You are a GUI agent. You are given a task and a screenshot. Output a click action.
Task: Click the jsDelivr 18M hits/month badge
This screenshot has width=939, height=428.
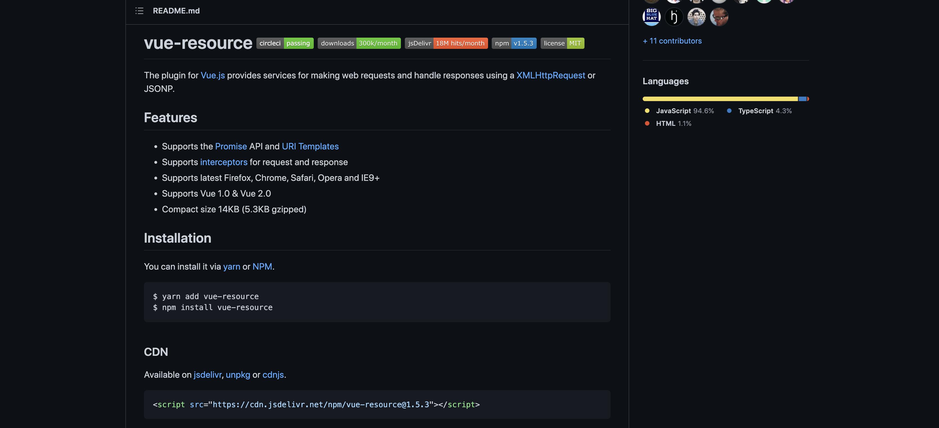446,43
